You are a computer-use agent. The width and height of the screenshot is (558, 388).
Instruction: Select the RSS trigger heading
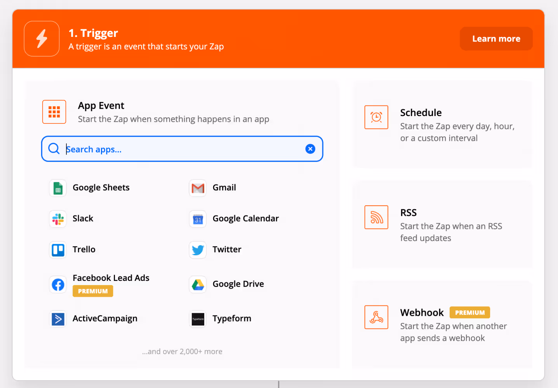pos(409,213)
